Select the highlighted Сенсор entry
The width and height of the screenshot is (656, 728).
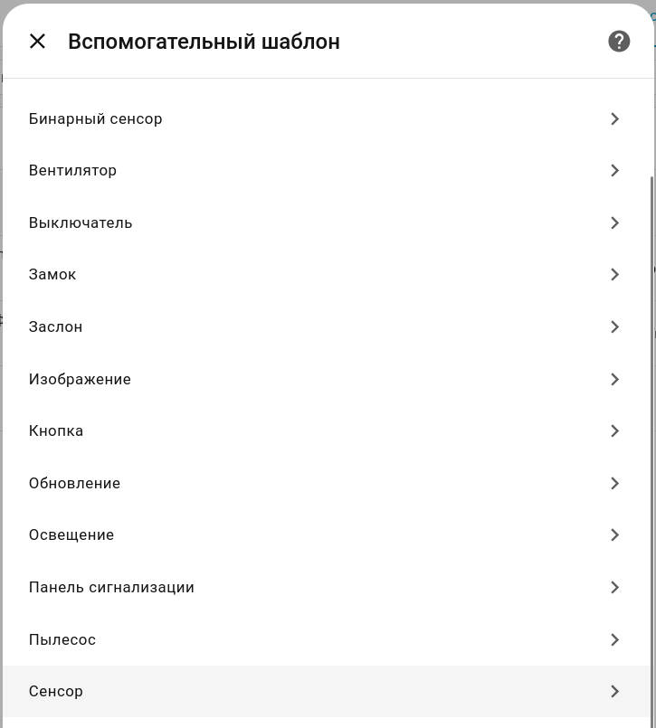pyautogui.click(x=56, y=692)
